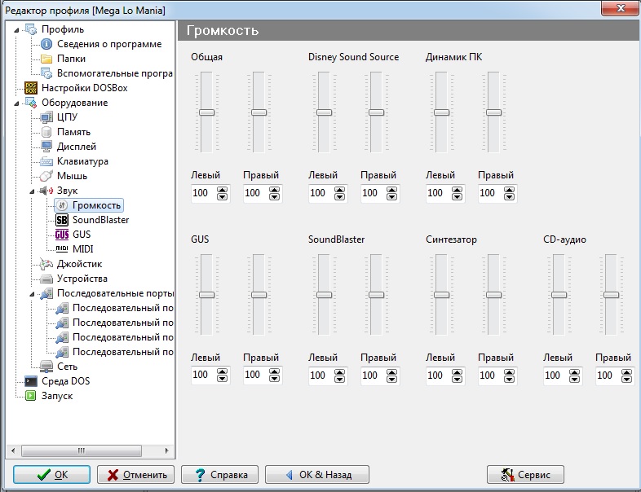This screenshot has width=641, height=492.
Task: Select the Сеть tree item
Action: 67,367
